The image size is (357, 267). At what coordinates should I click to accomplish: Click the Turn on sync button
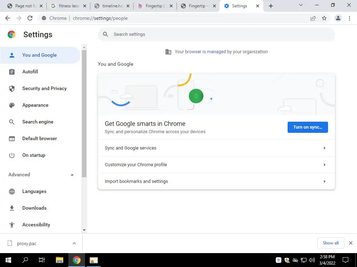tap(307, 127)
